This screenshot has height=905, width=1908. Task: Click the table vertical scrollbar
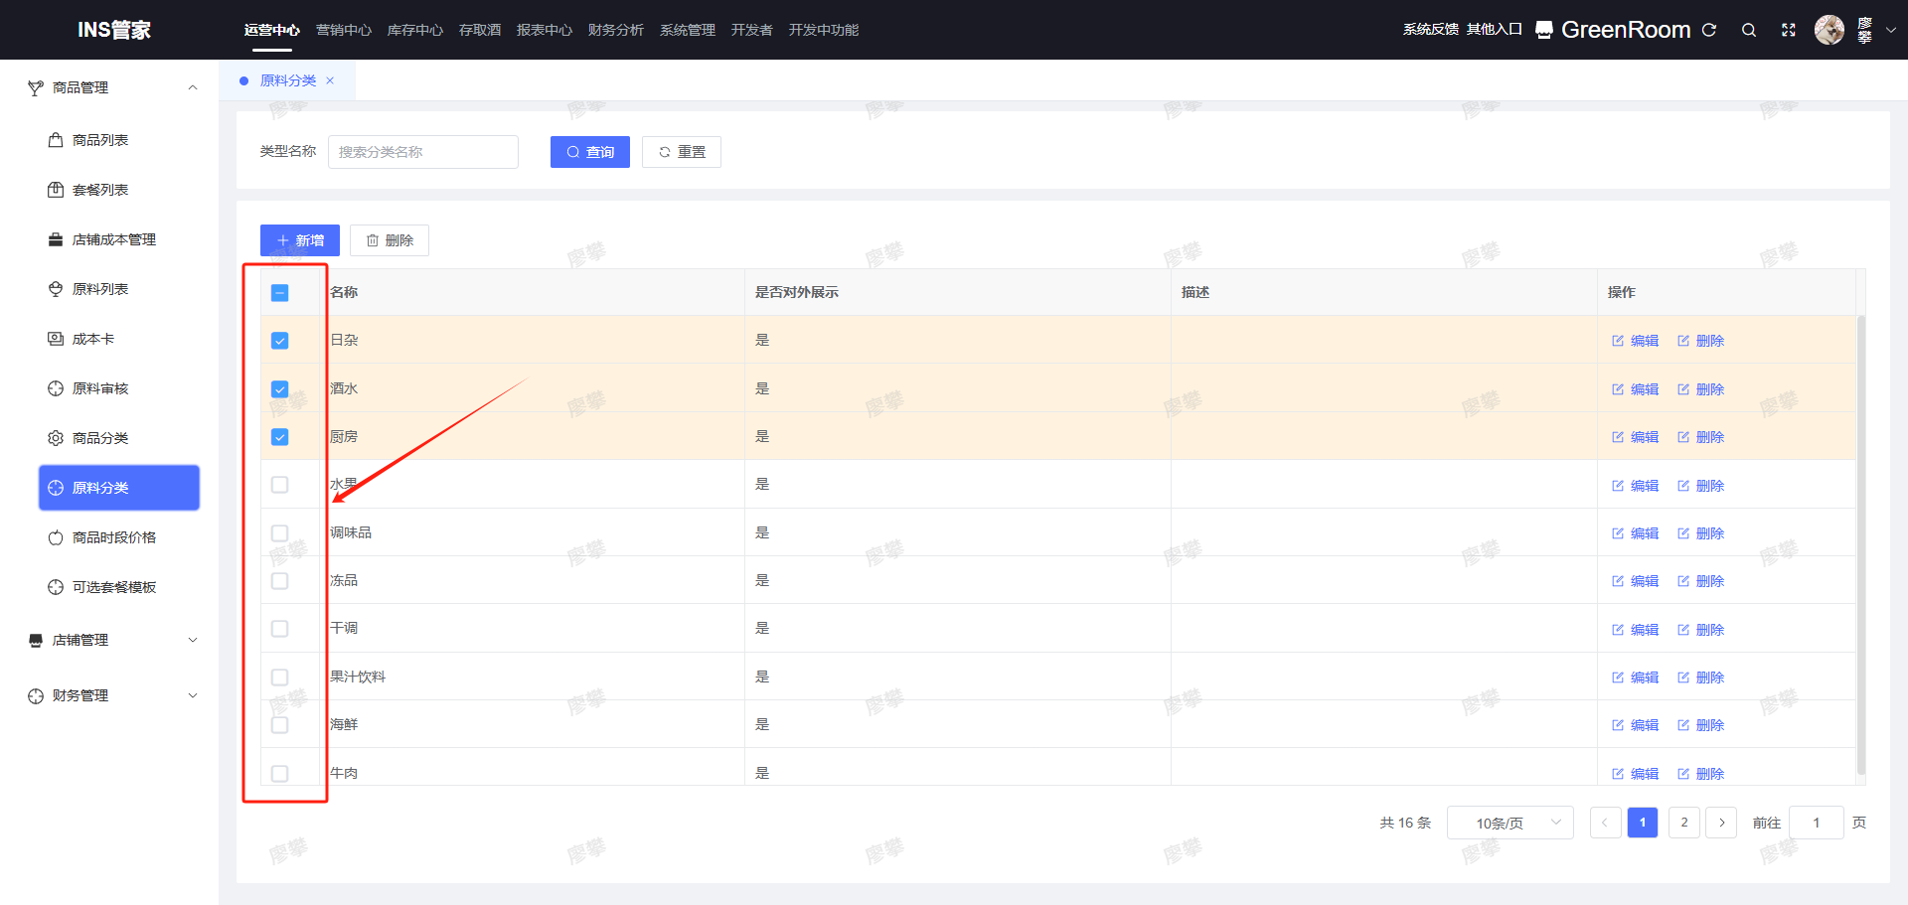(x=1861, y=544)
